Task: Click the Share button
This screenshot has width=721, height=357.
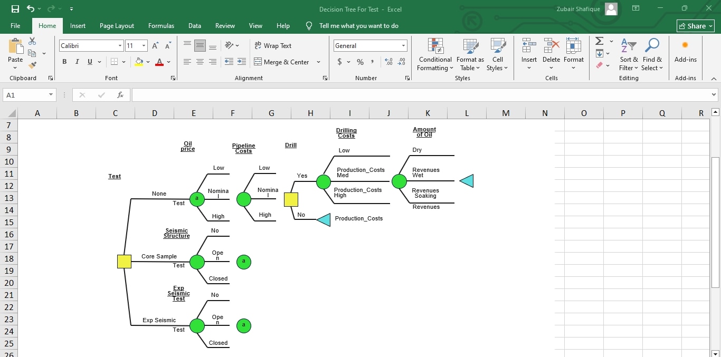Action: [695, 25]
